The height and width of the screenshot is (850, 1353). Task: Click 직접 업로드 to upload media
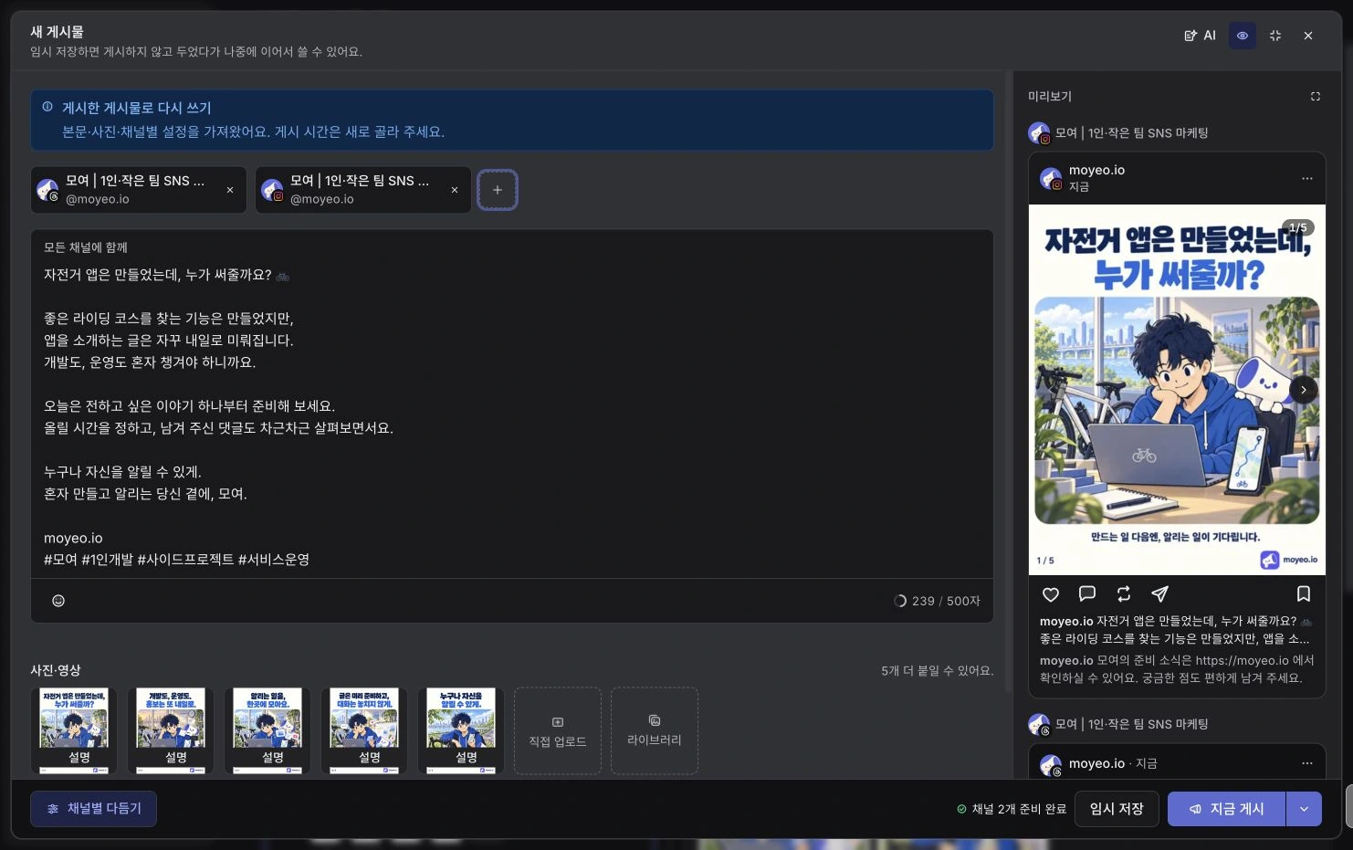pos(558,731)
